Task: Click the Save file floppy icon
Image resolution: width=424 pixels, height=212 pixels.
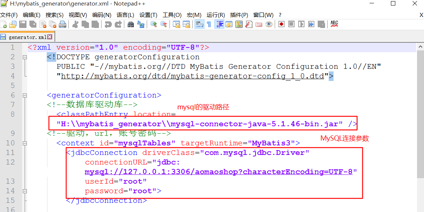Action: coord(23,24)
